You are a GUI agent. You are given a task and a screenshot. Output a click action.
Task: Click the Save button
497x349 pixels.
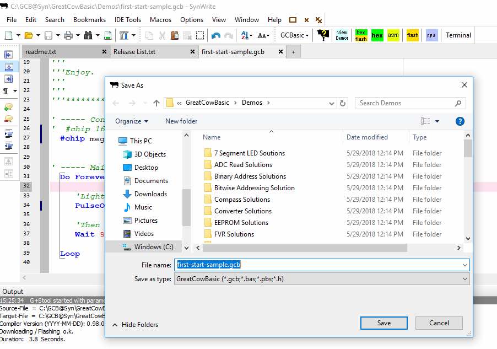[x=384, y=323]
